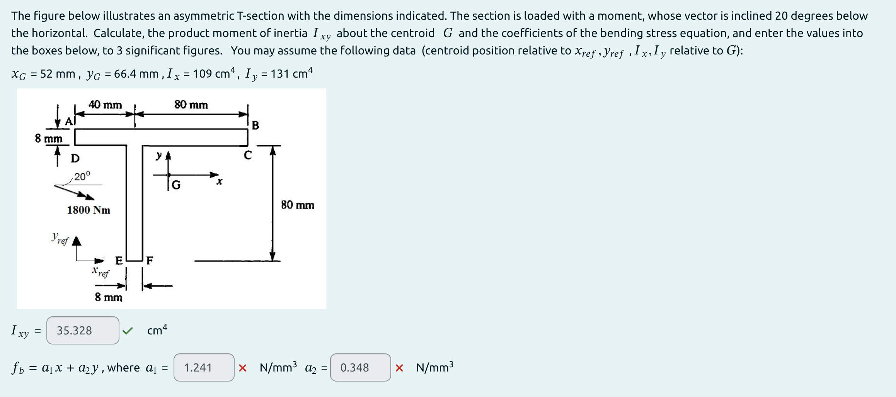Click the 40 mm dimension label
This screenshot has height=397, width=896.
click(x=104, y=104)
